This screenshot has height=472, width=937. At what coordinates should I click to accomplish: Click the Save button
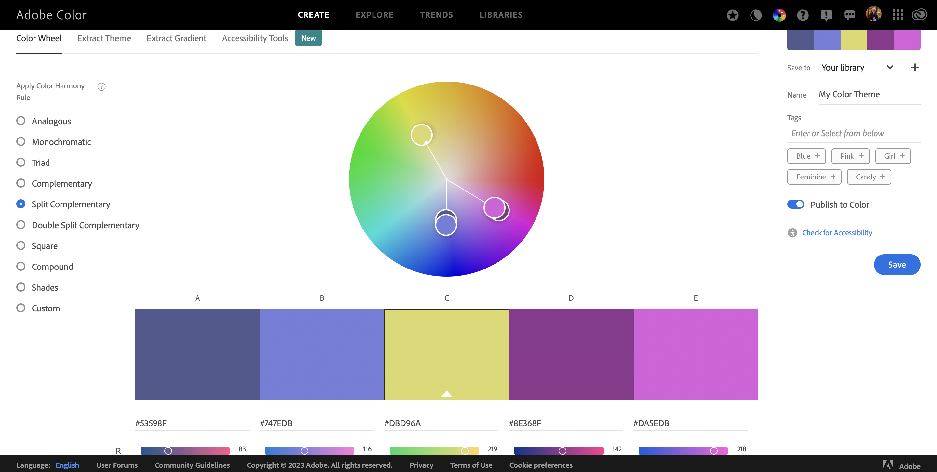(x=897, y=265)
